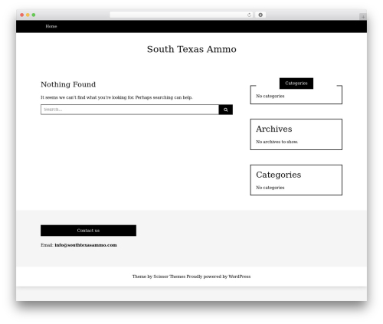Select 'No archives to show.' text
This screenshot has width=383, height=324.
pos(277,142)
